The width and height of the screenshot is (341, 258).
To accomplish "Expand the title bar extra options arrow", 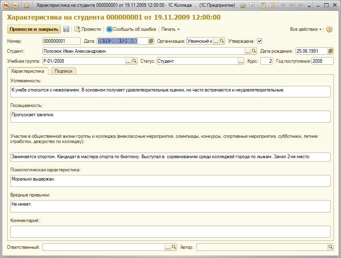I will (x=309, y=6).
